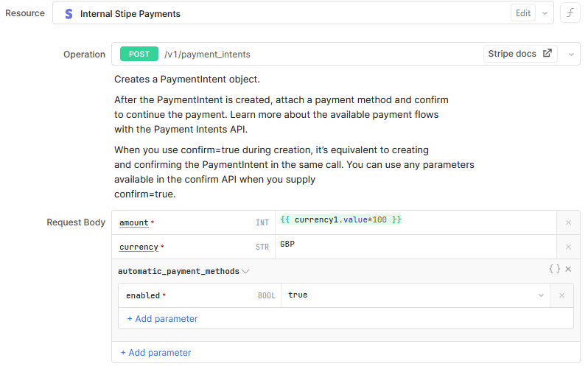This screenshot has height=369, width=588.
Task: Click the amount parameter name
Action: tap(134, 222)
